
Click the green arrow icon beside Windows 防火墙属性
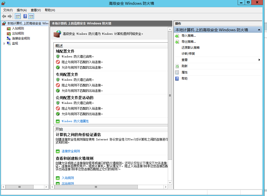coord(58,121)
